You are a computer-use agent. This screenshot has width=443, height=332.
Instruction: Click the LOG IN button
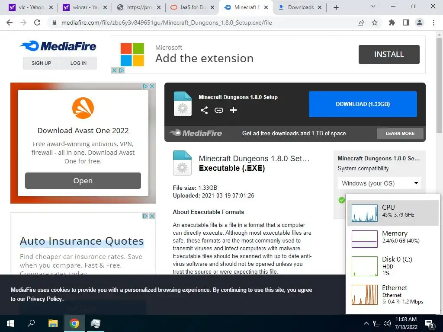coord(79,63)
